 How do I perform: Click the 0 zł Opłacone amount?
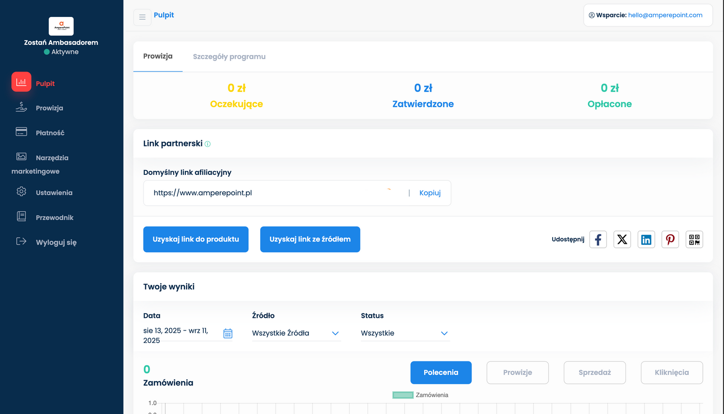pyautogui.click(x=610, y=88)
